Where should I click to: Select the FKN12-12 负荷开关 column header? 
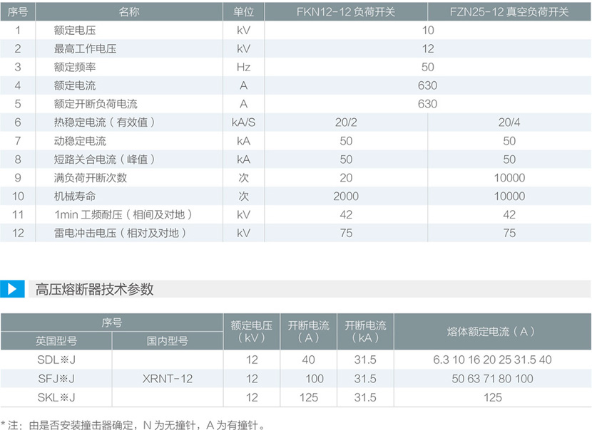[346, 12]
